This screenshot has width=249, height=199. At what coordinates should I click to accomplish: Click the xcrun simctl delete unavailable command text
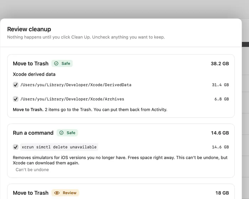click(x=59, y=147)
